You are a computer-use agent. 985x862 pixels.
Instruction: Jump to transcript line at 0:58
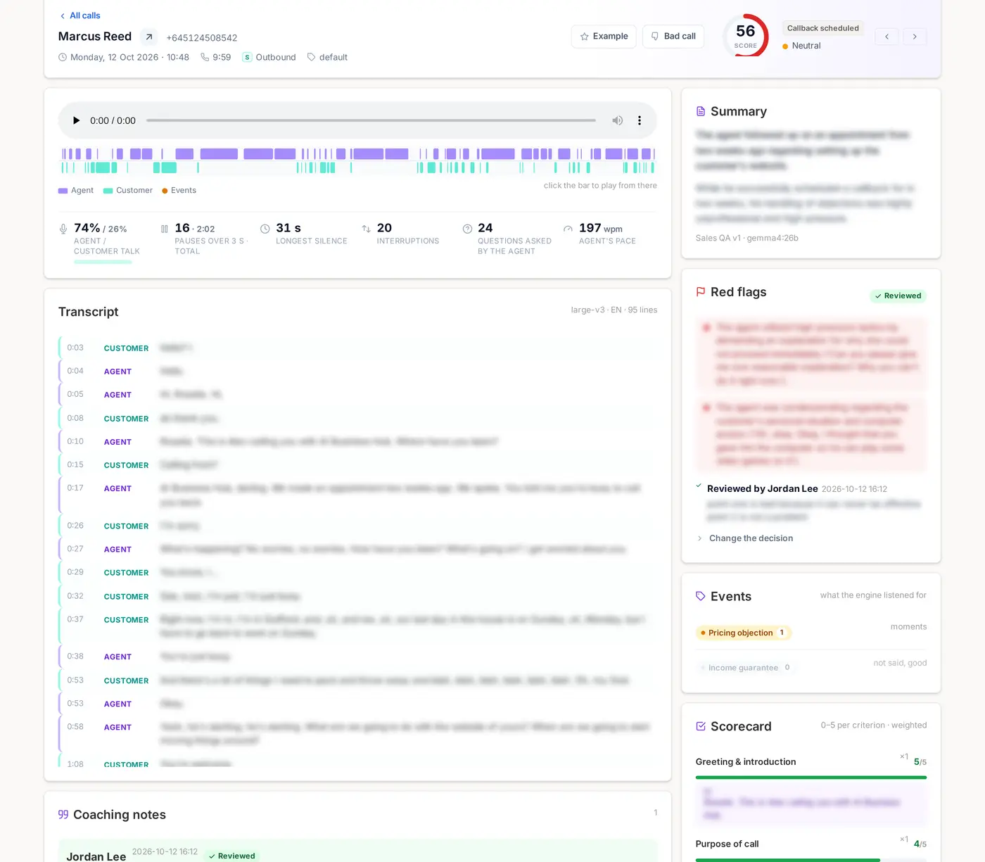pos(357,734)
